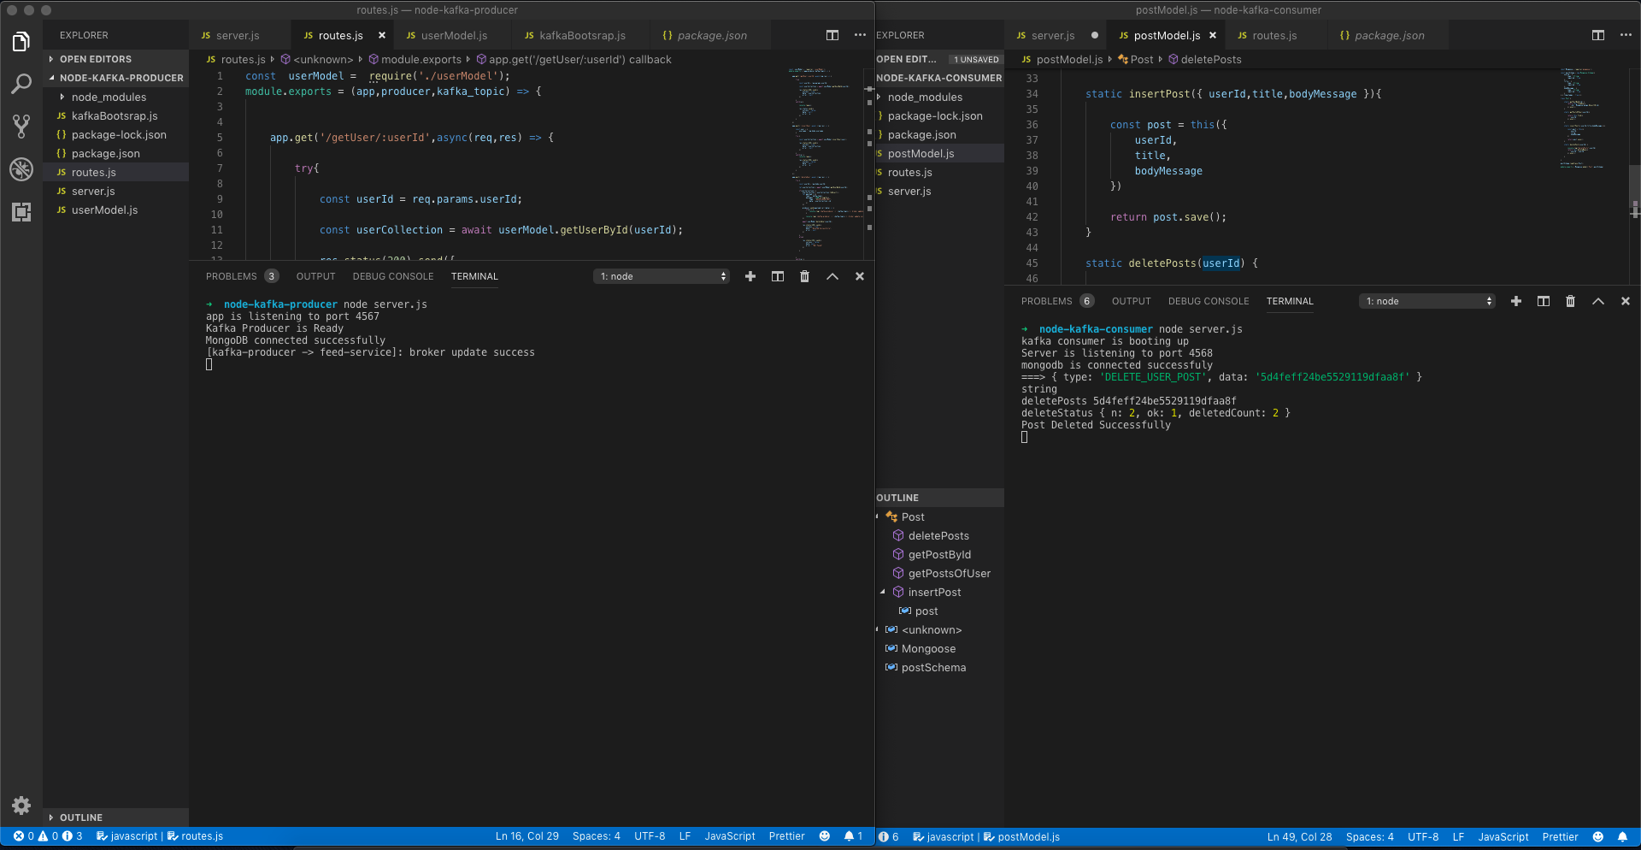Open the Manage gear settings icon
The width and height of the screenshot is (1641, 850).
coord(21,805)
